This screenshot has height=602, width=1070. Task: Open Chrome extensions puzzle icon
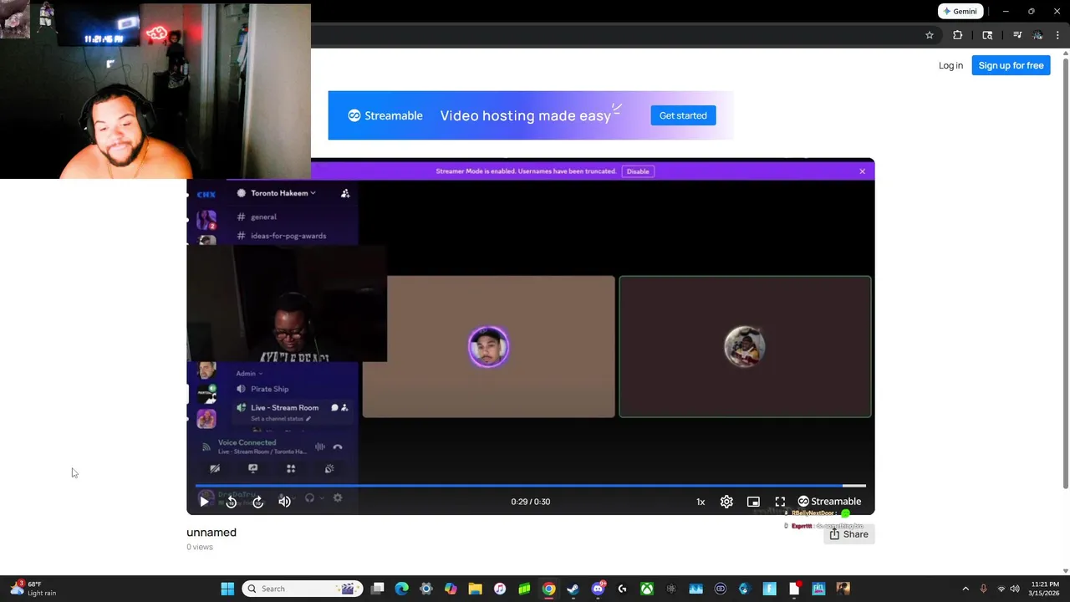pyautogui.click(x=958, y=35)
